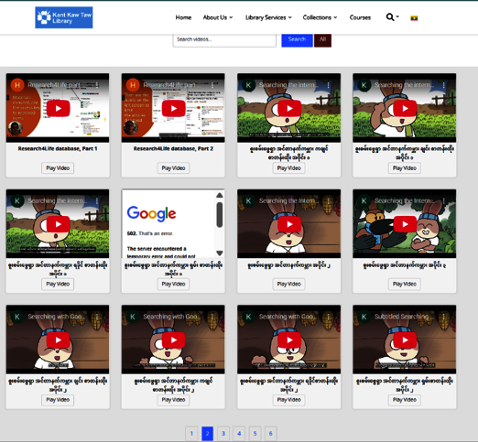The image size is (478, 442).
Task: Go to the Home menu item
Action: (x=183, y=17)
